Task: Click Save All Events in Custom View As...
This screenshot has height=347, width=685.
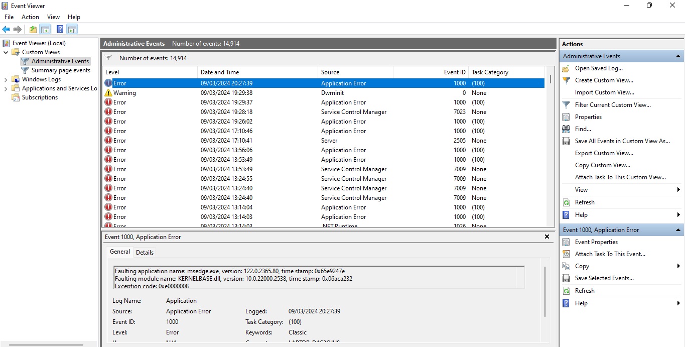Action: pyautogui.click(x=622, y=141)
